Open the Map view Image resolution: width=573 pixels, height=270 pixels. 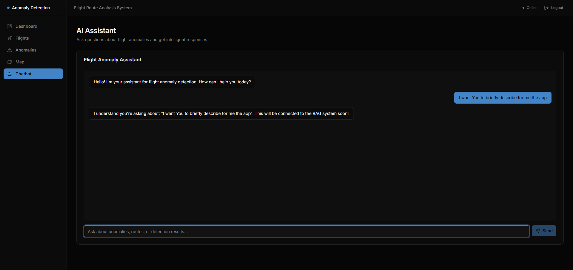(20, 62)
